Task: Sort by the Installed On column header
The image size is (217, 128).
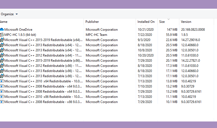Action: tap(146, 22)
